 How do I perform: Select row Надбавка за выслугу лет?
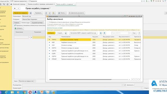coord(94,42)
